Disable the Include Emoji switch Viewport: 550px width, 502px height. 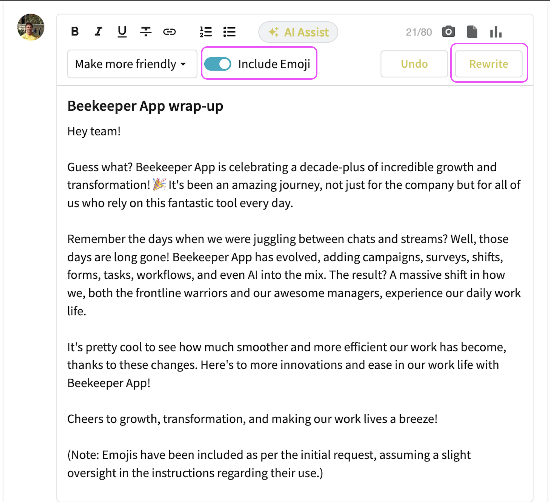click(218, 64)
